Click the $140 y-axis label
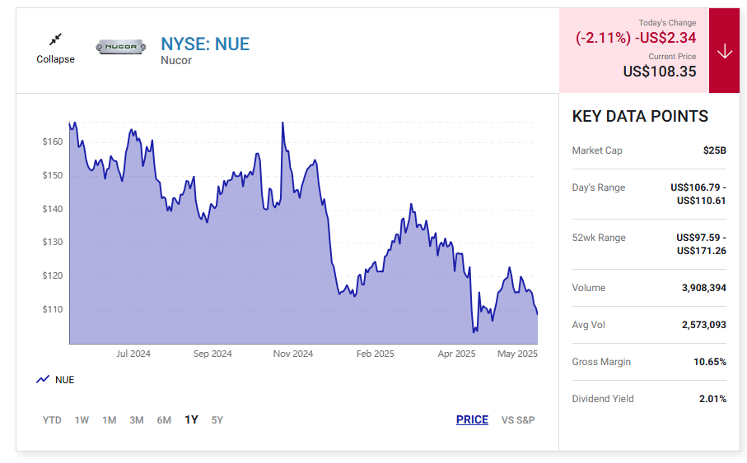 [x=53, y=209]
